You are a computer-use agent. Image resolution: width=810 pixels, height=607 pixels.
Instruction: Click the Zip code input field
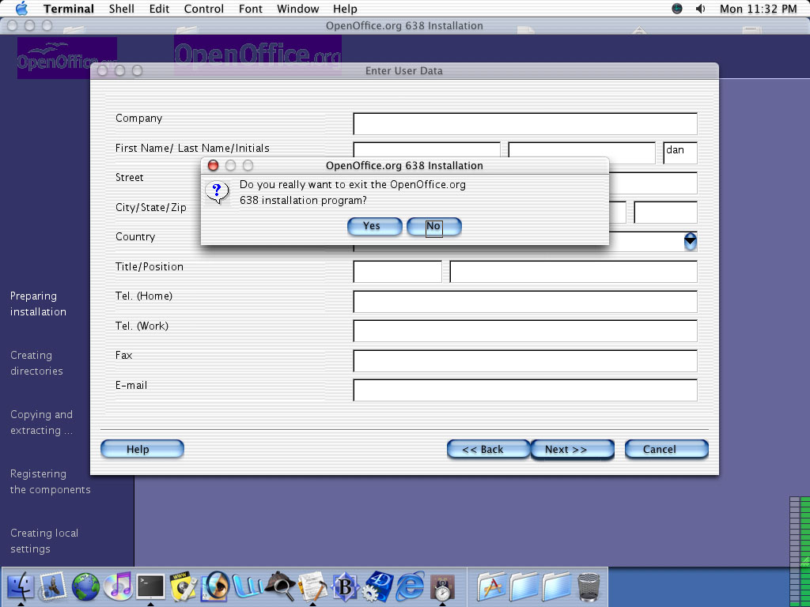pos(665,213)
